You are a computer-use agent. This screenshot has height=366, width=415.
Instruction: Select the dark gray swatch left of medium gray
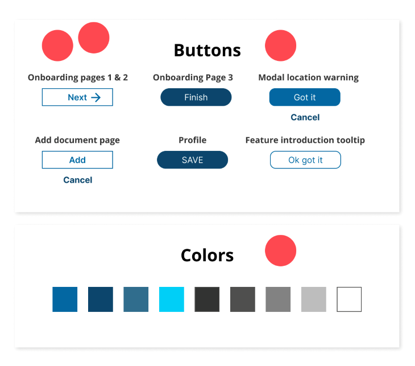pos(243,299)
